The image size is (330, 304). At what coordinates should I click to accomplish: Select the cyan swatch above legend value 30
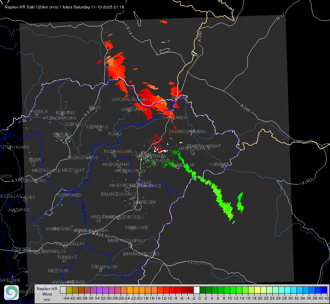[x=288, y=290]
